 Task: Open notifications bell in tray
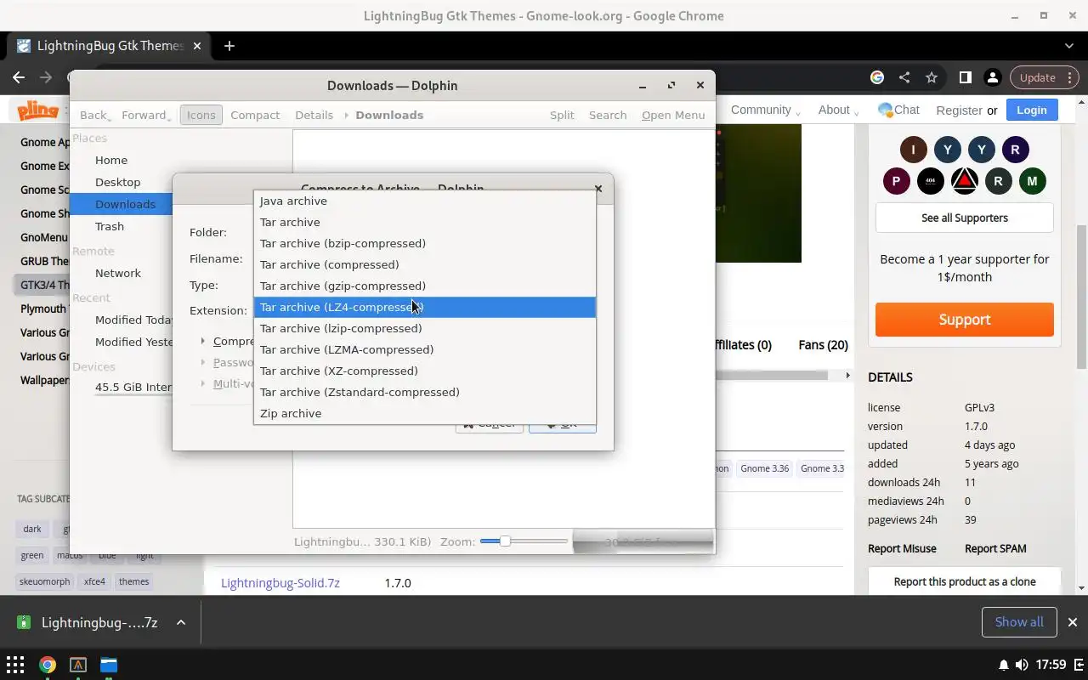pyautogui.click(x=1004, y=665)
